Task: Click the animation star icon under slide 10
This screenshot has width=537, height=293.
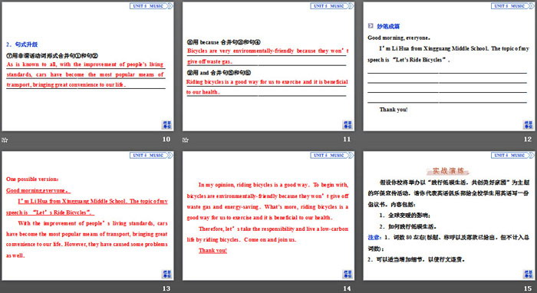Action: (5, 140)
